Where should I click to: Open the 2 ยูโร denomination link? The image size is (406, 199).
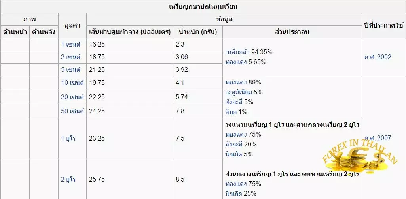point(68,180)
